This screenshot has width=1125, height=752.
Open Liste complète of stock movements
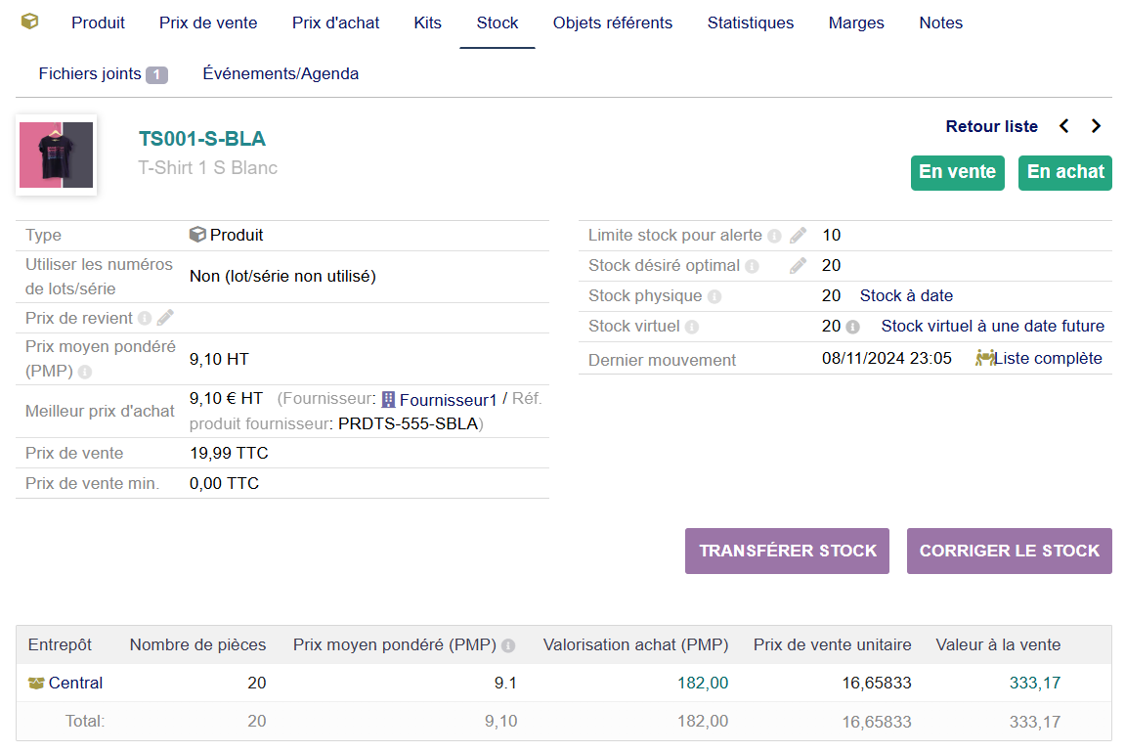pos(1047,359)
